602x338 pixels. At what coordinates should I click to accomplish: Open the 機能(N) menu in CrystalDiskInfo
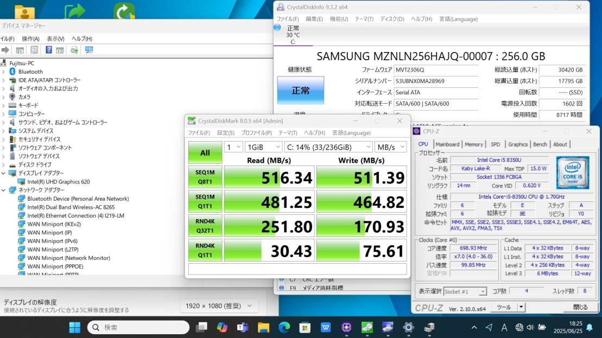coord(339,19)
